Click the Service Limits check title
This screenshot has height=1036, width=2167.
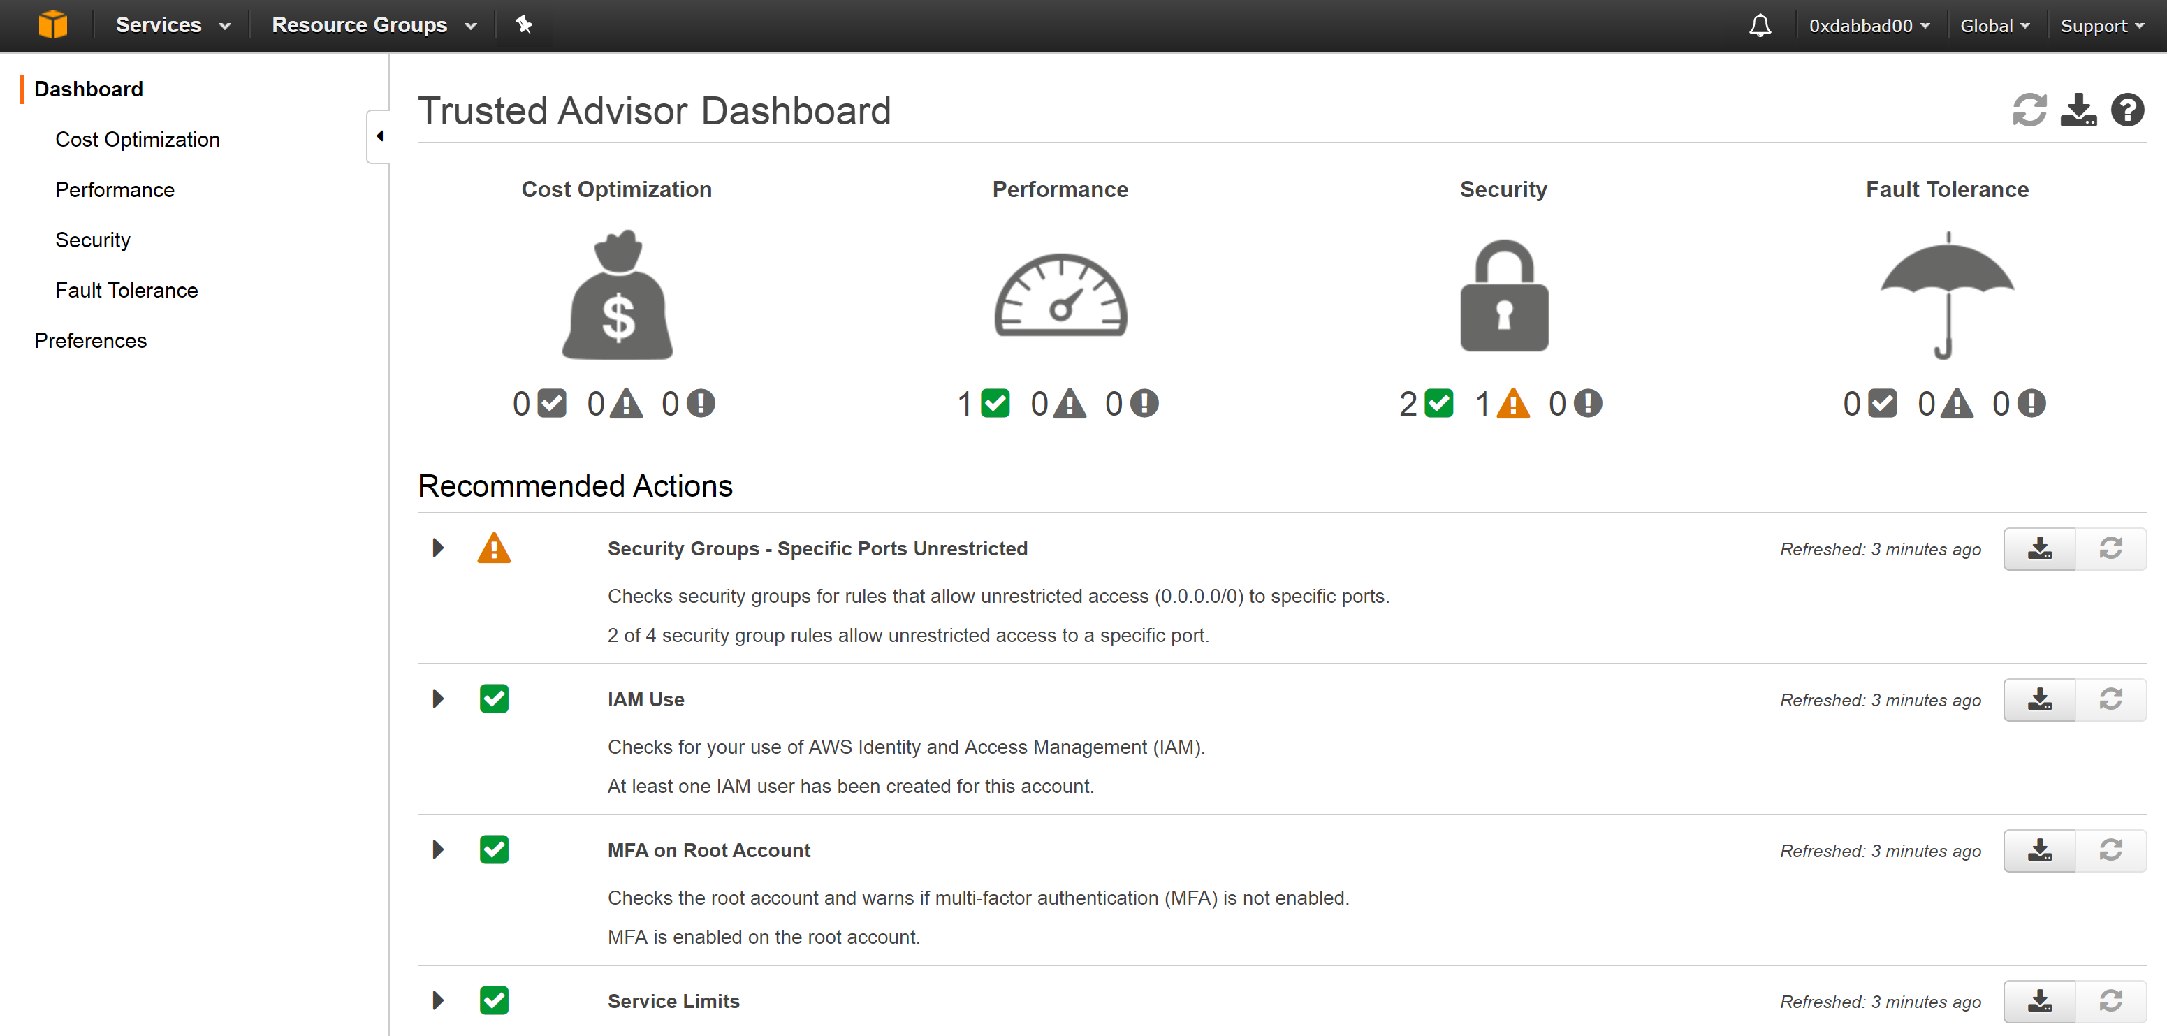tap(674, 1002)
